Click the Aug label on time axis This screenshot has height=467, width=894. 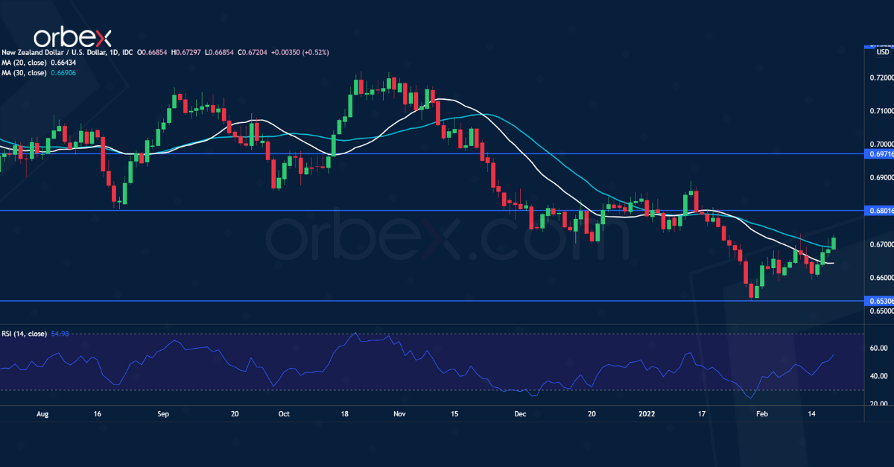(42, 413)
